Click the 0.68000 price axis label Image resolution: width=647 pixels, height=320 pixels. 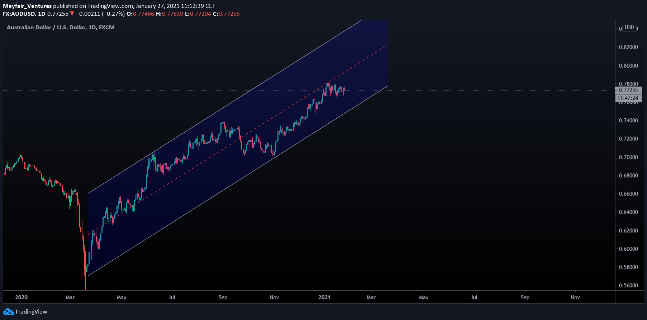(628, 176)
